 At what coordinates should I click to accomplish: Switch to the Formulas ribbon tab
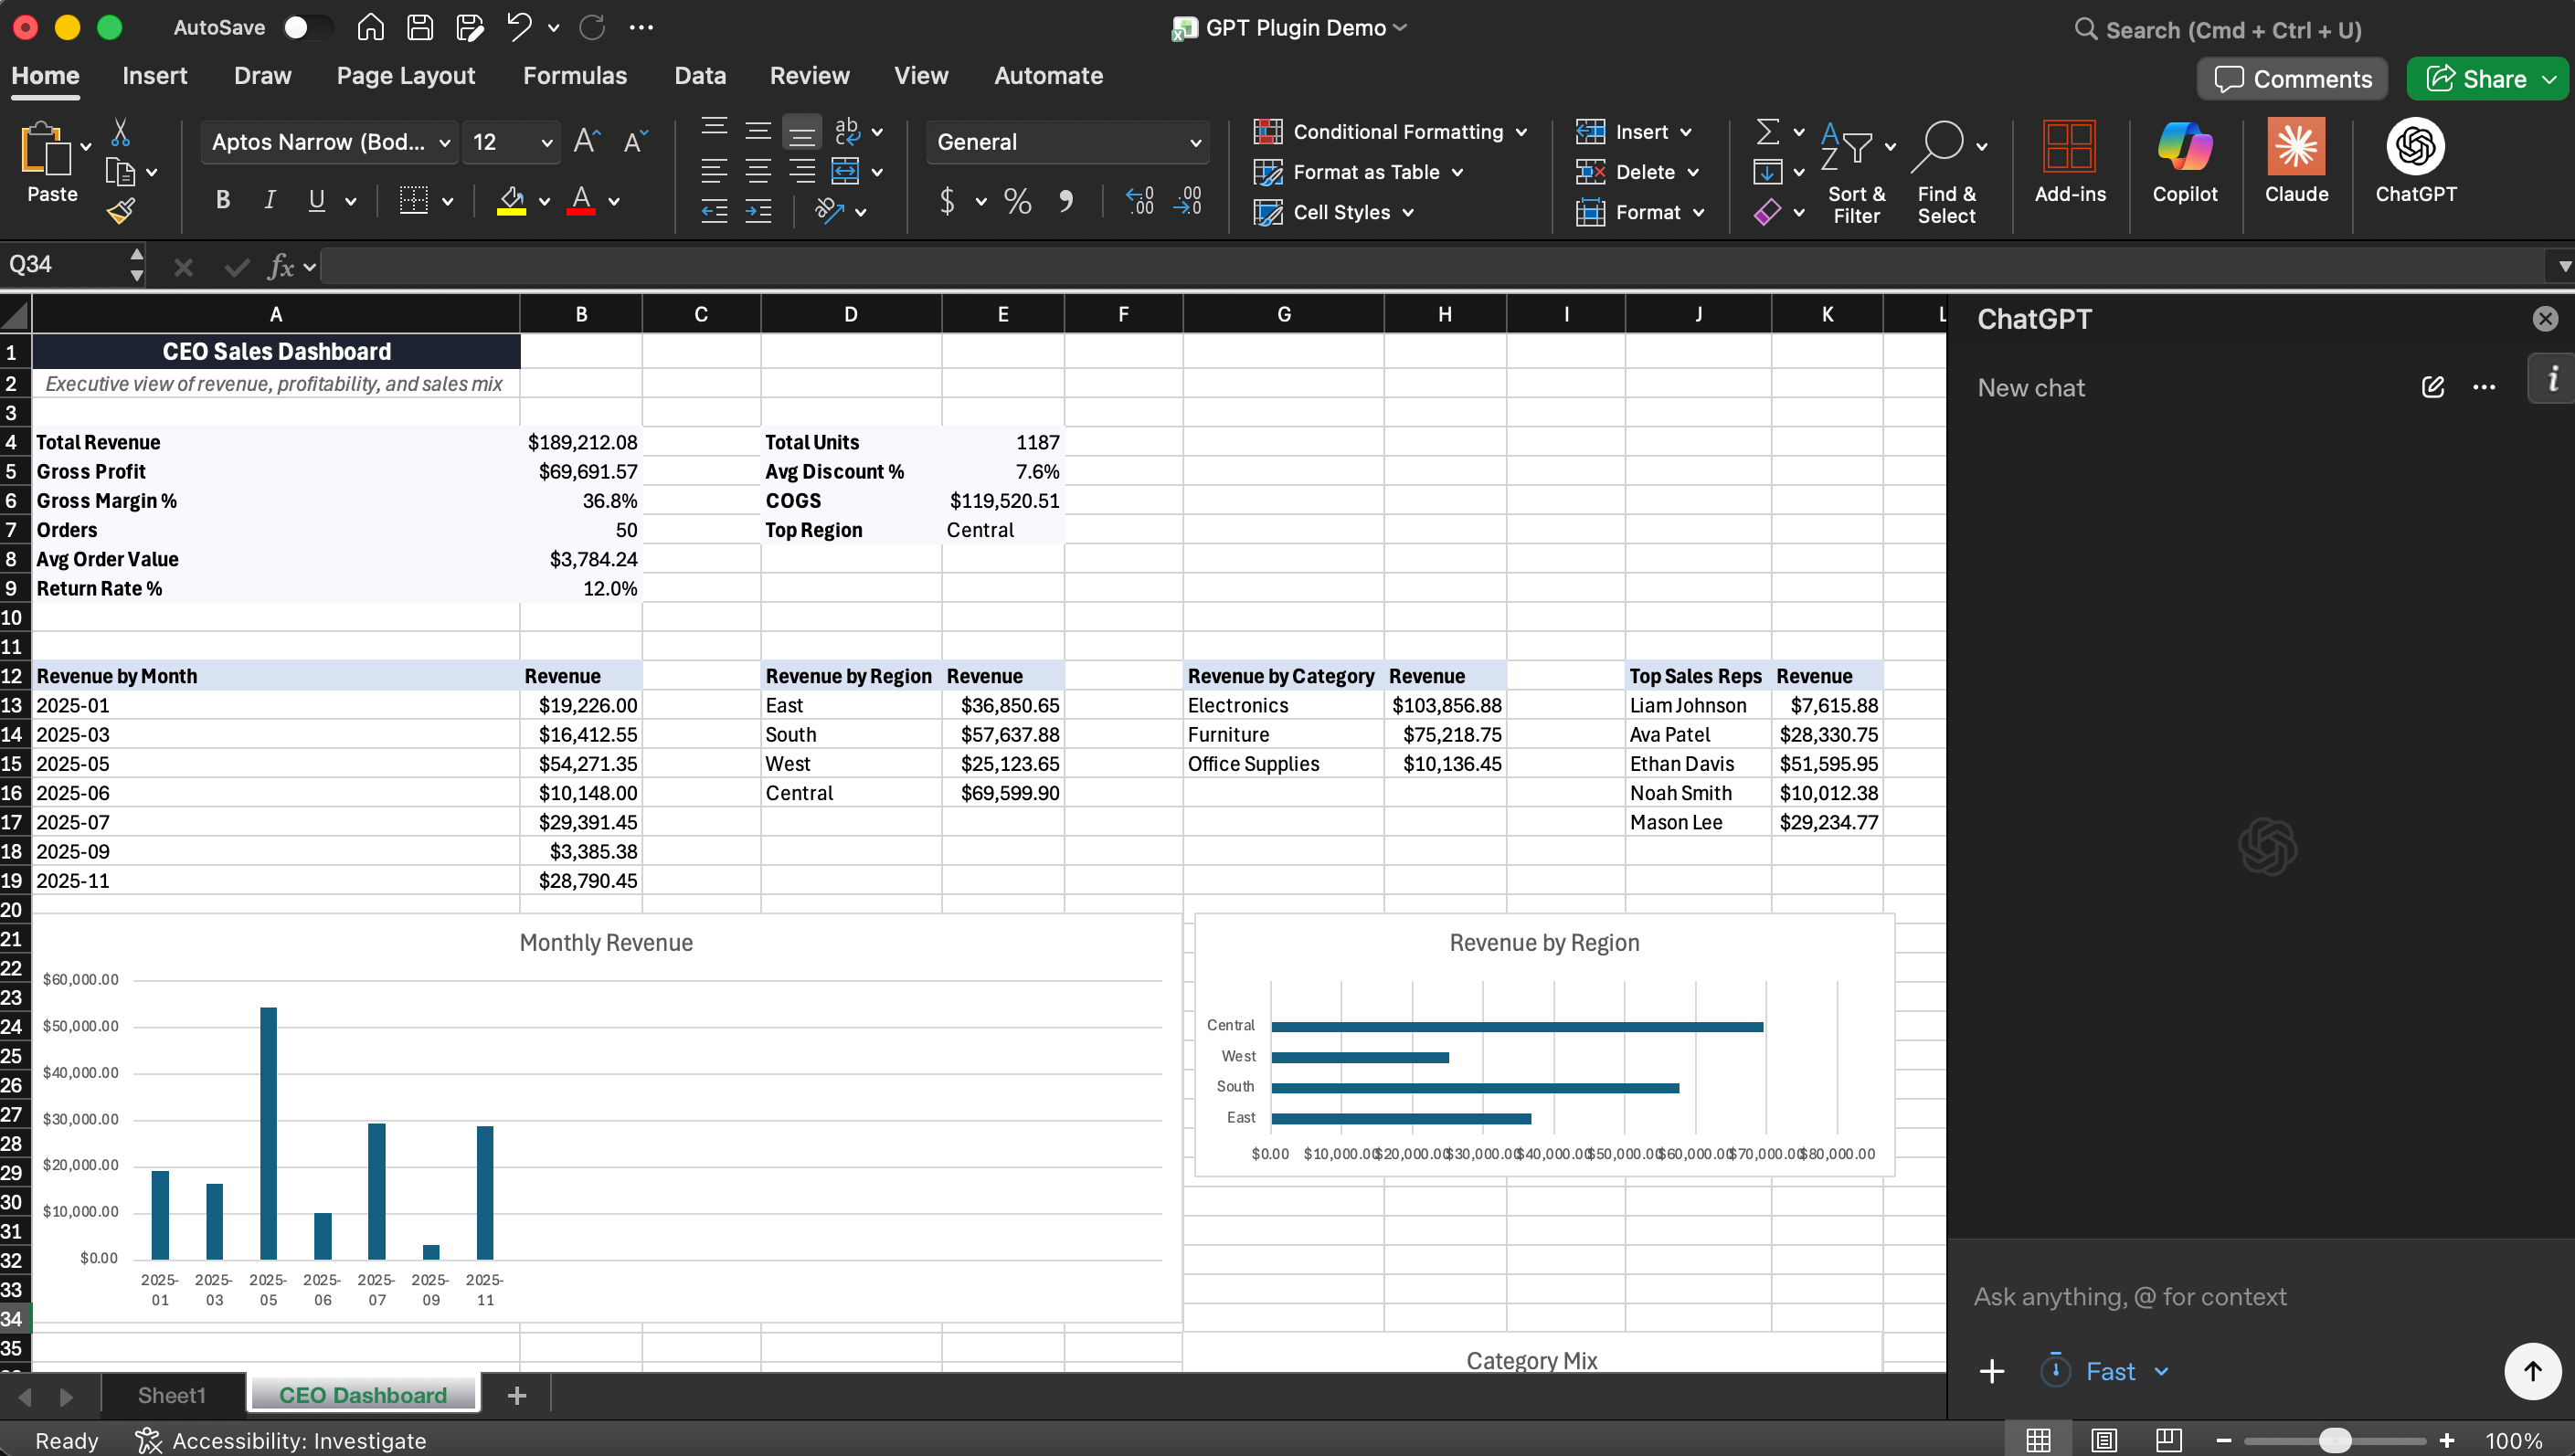click(576, 75)
